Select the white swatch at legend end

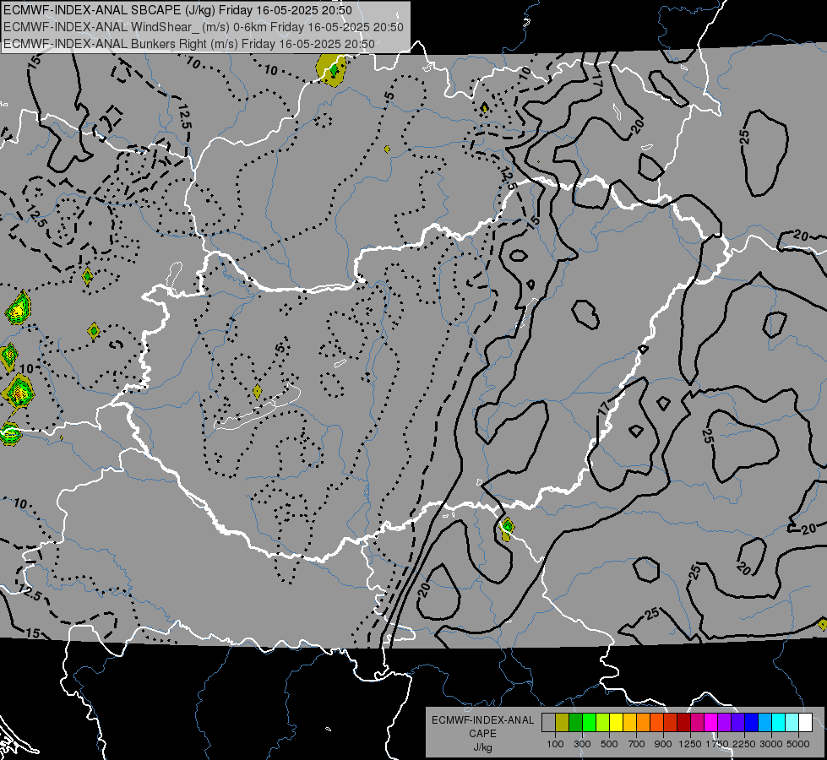[x=805, y=723]
